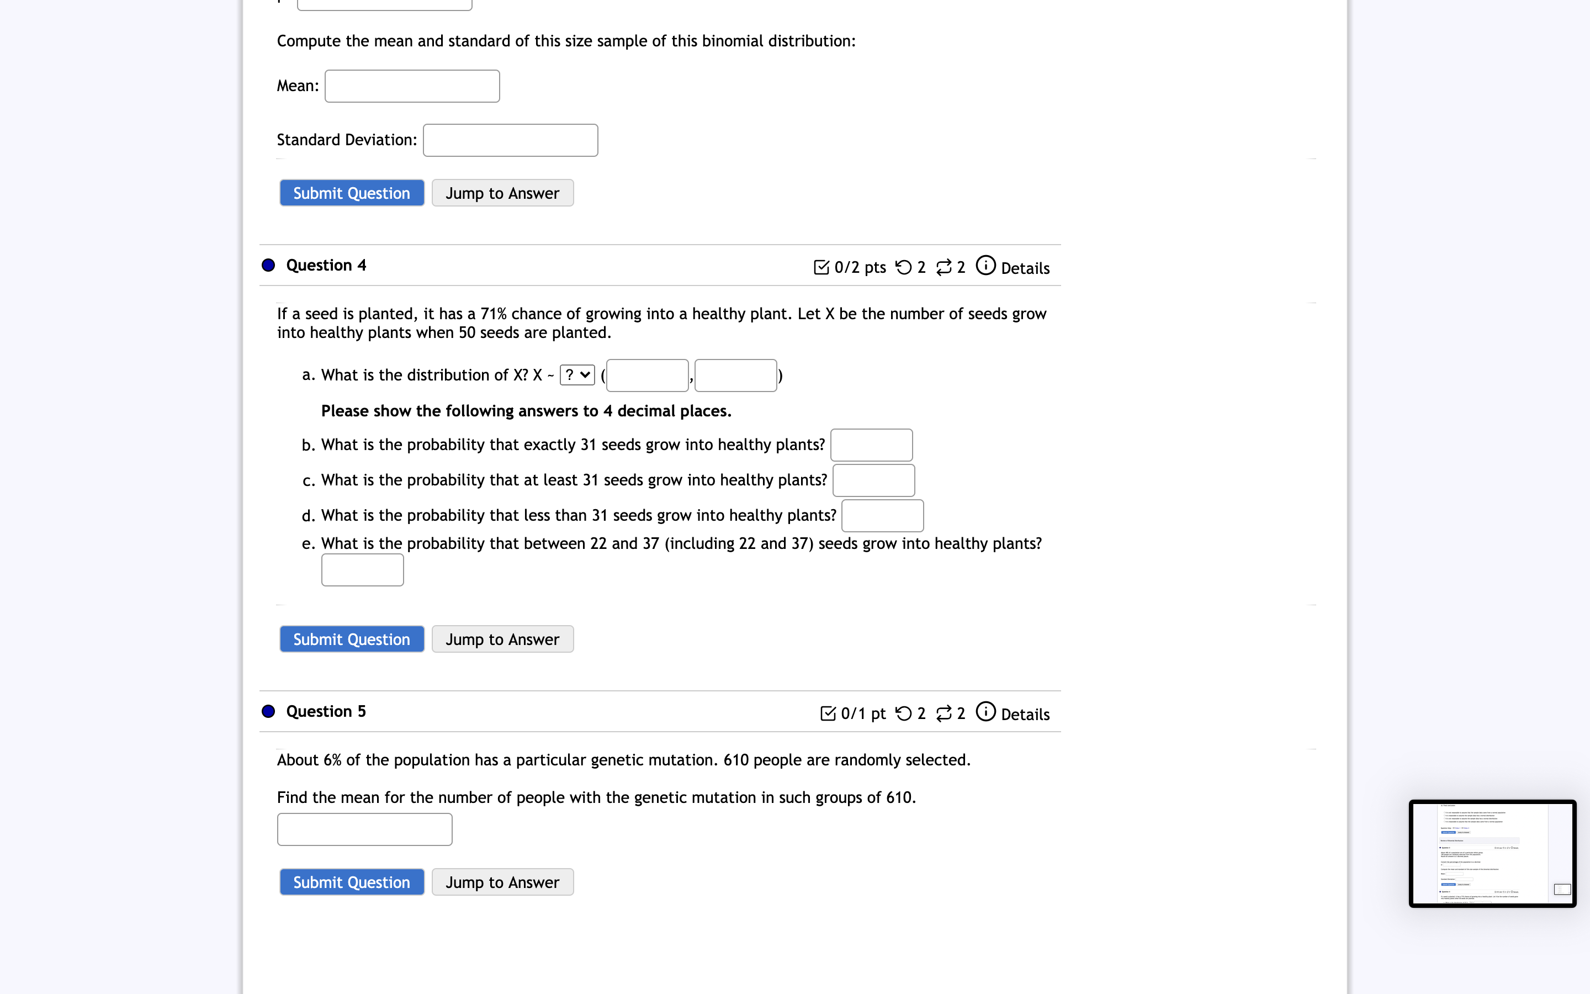Image resolution: width=1590 pixels, height=994 pixels.
Task: Click the regenerate arrows icon on Question 4
Action: [944, 267]
